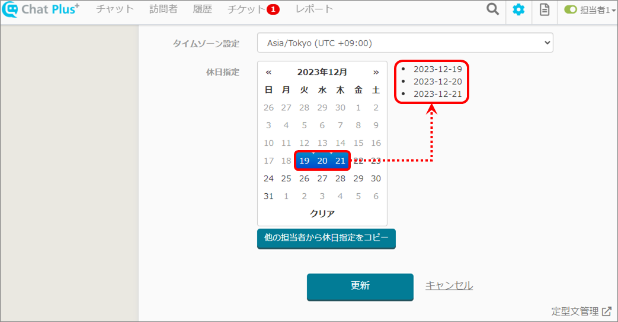
Task: Click the Chat Plus logo
Action: (x=40, y=10)
